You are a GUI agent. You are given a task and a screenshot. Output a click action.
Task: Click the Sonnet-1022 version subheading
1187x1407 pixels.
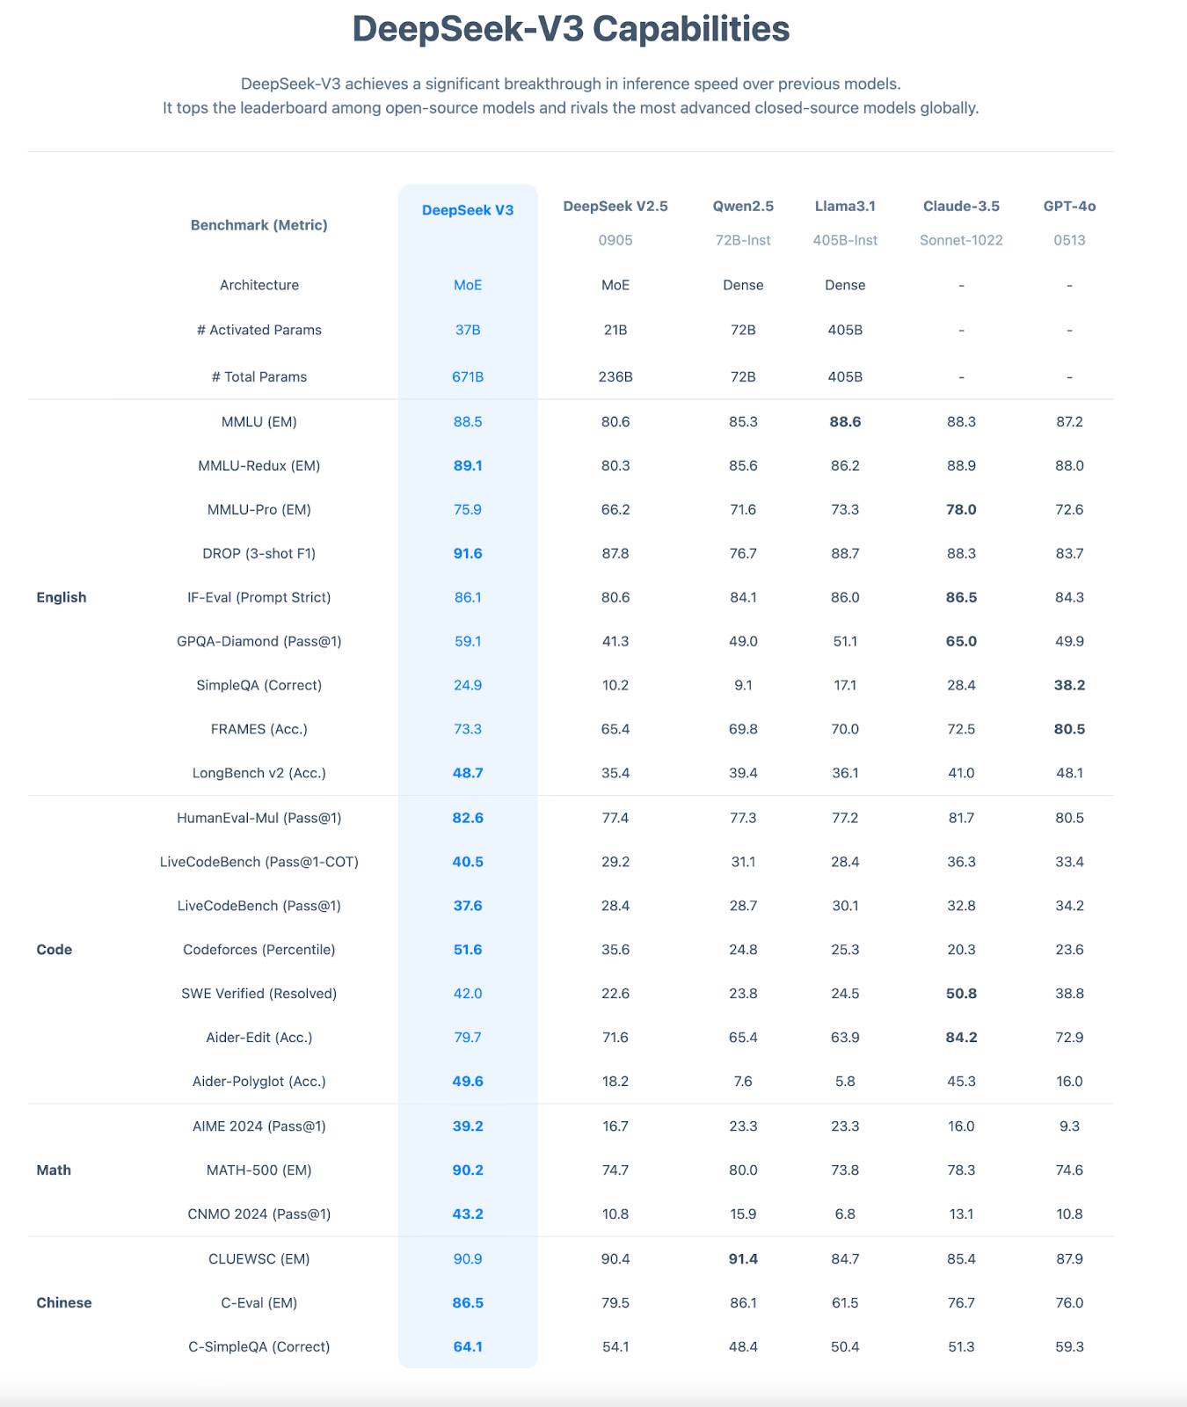point(961,240)
